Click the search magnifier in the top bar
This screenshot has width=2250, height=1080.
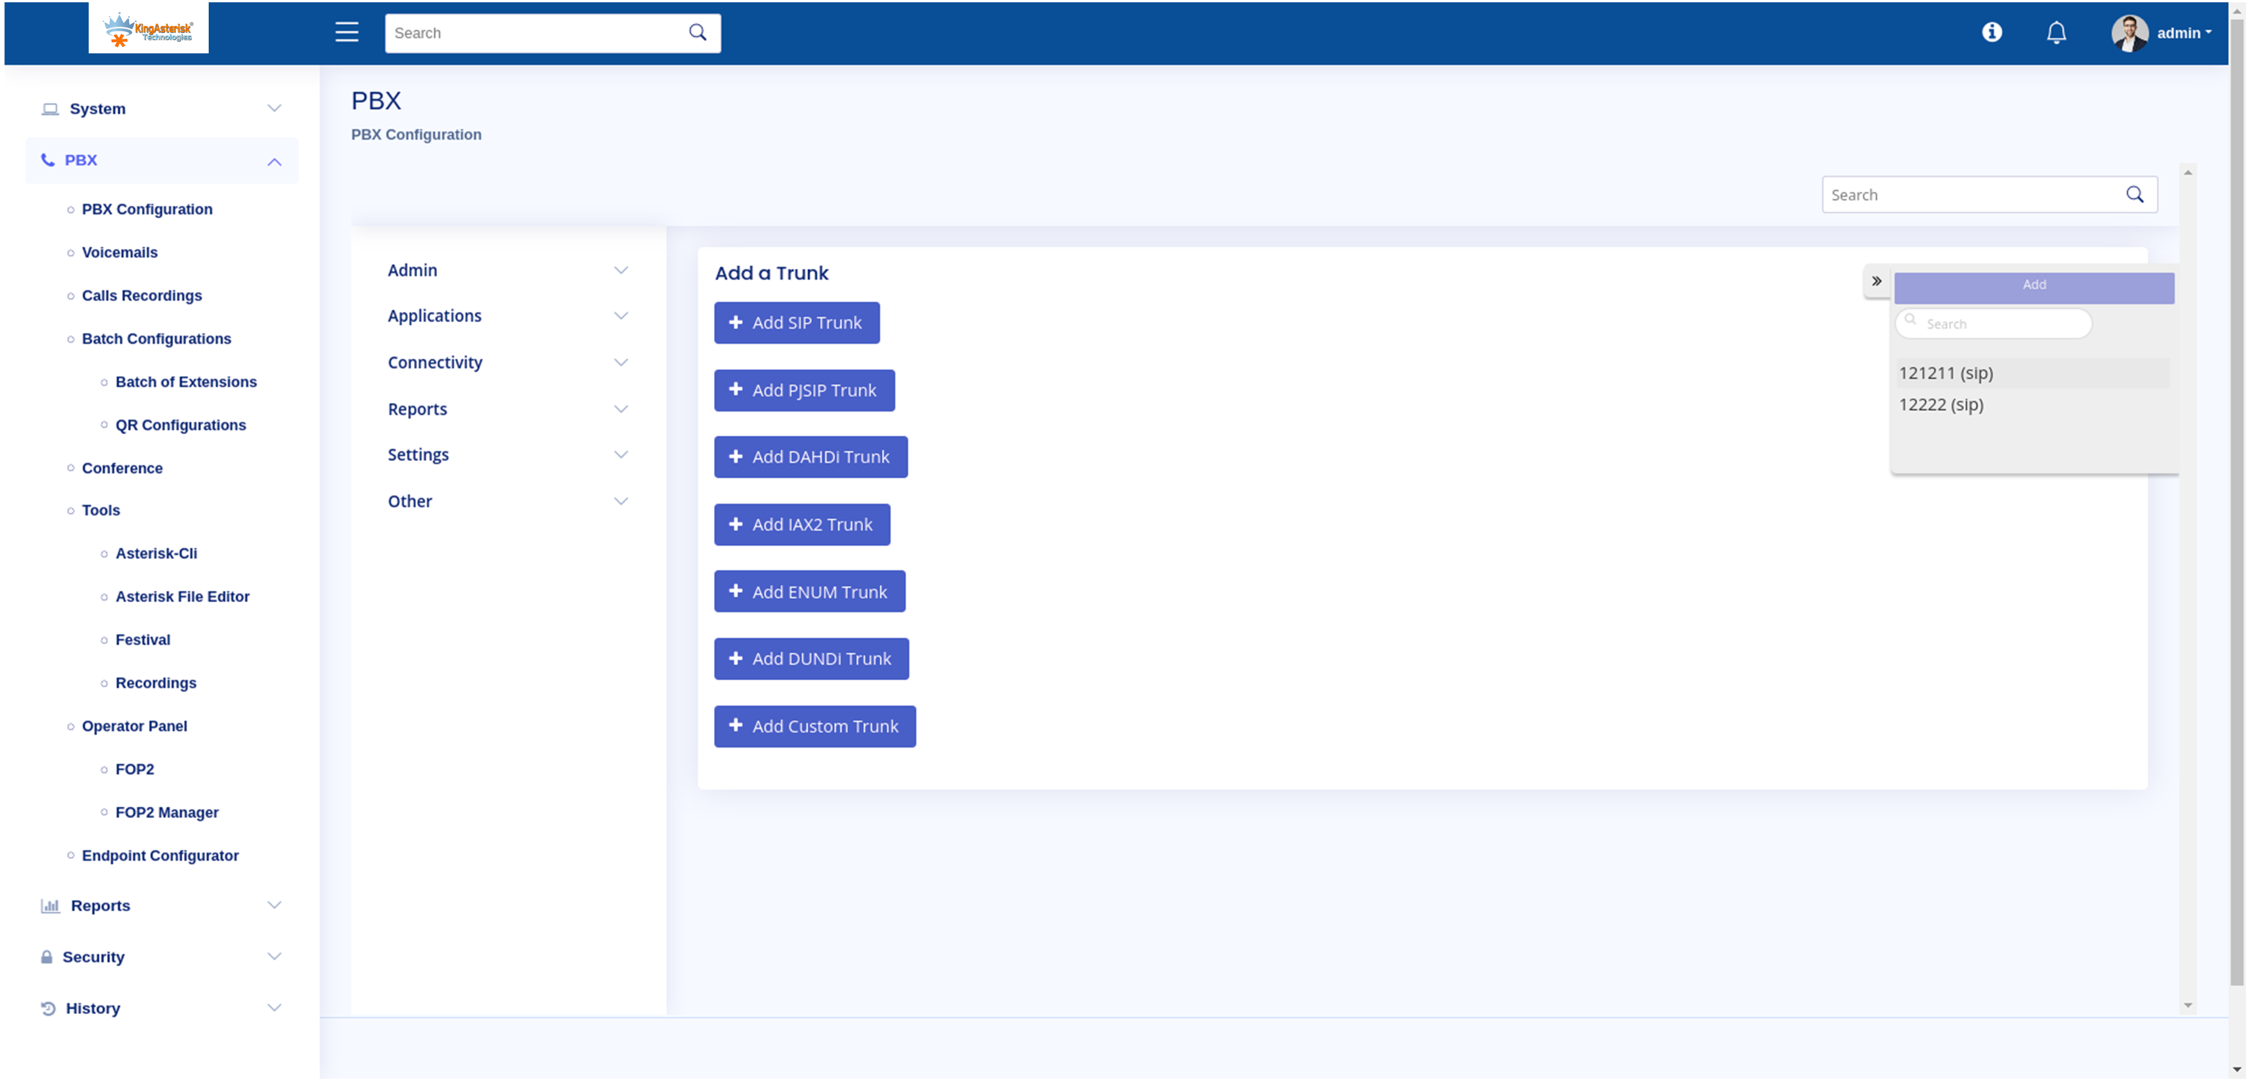[x=696, y=31]
